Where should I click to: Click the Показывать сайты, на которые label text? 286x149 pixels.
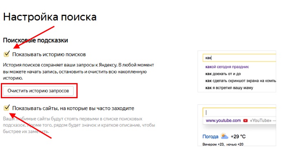point(73,108)
